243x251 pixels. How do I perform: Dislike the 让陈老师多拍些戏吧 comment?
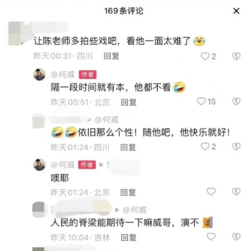(x=236, y=56)
